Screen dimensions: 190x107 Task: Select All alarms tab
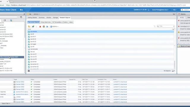point(182,18)
